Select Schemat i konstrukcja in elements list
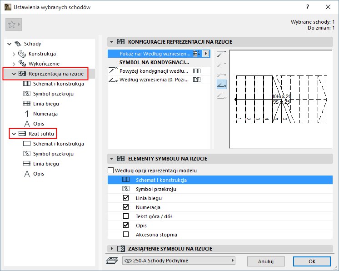 click(x=220, y=180)
